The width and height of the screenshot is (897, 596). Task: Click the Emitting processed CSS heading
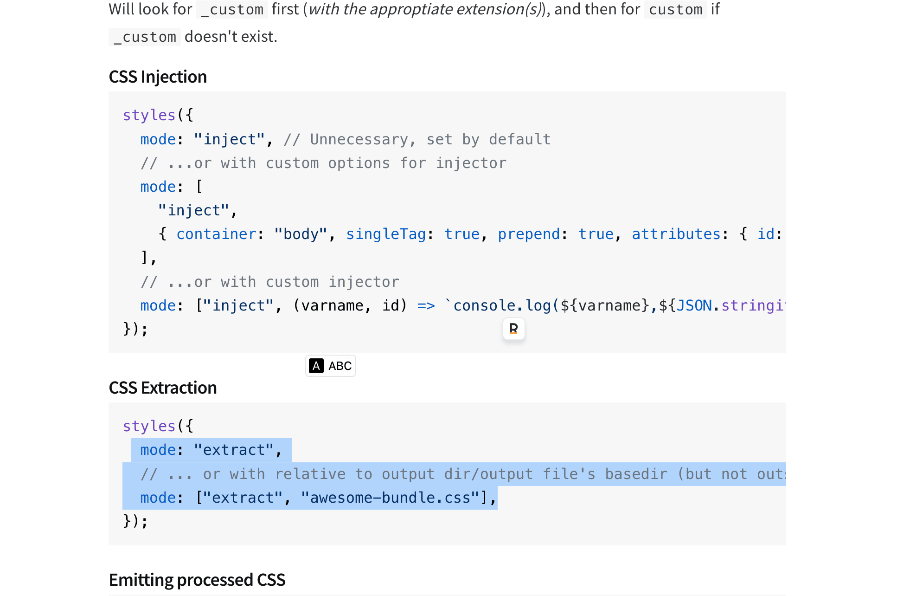[197, 580]
